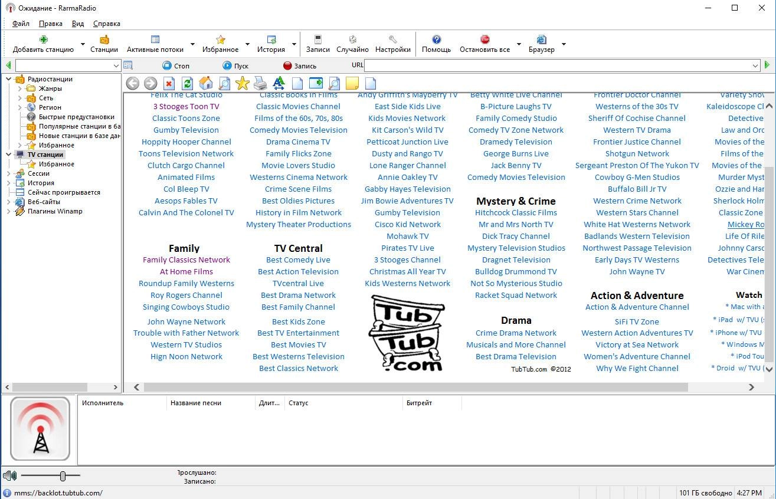Expand the Жанры tree node

[19, 88]
